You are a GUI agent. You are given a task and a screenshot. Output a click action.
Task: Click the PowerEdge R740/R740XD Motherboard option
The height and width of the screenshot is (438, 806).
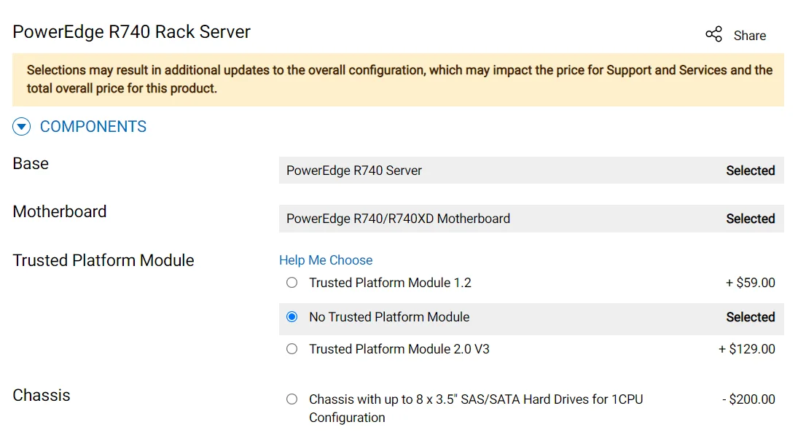click(x=398, y=219)
